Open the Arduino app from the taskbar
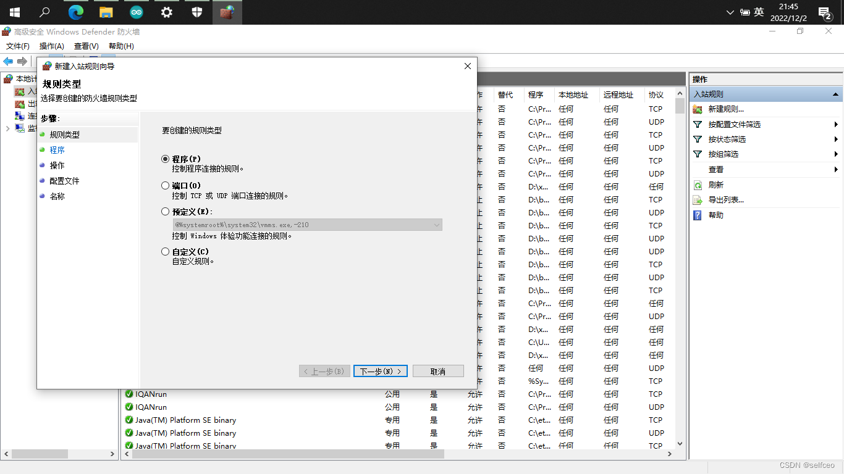The height and width of the screenshot is (474, 844). (137, 12)
